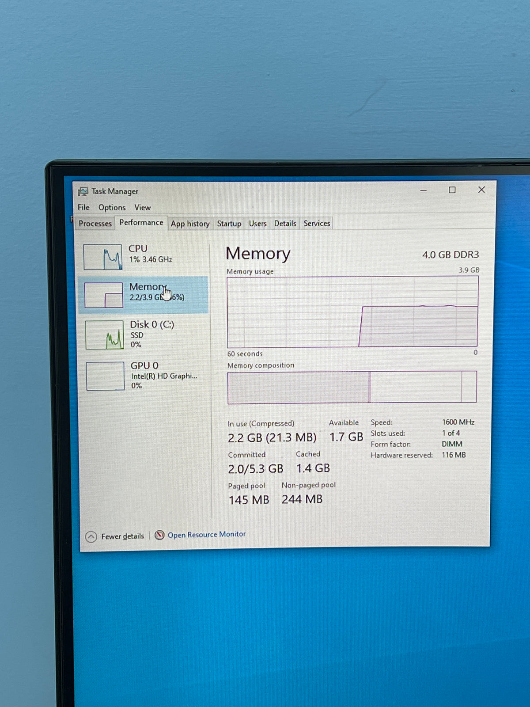The height and width of the screenshot is (707, 530).
Task: Click the Paged pool value 145 MB
Action: (249, 500)
